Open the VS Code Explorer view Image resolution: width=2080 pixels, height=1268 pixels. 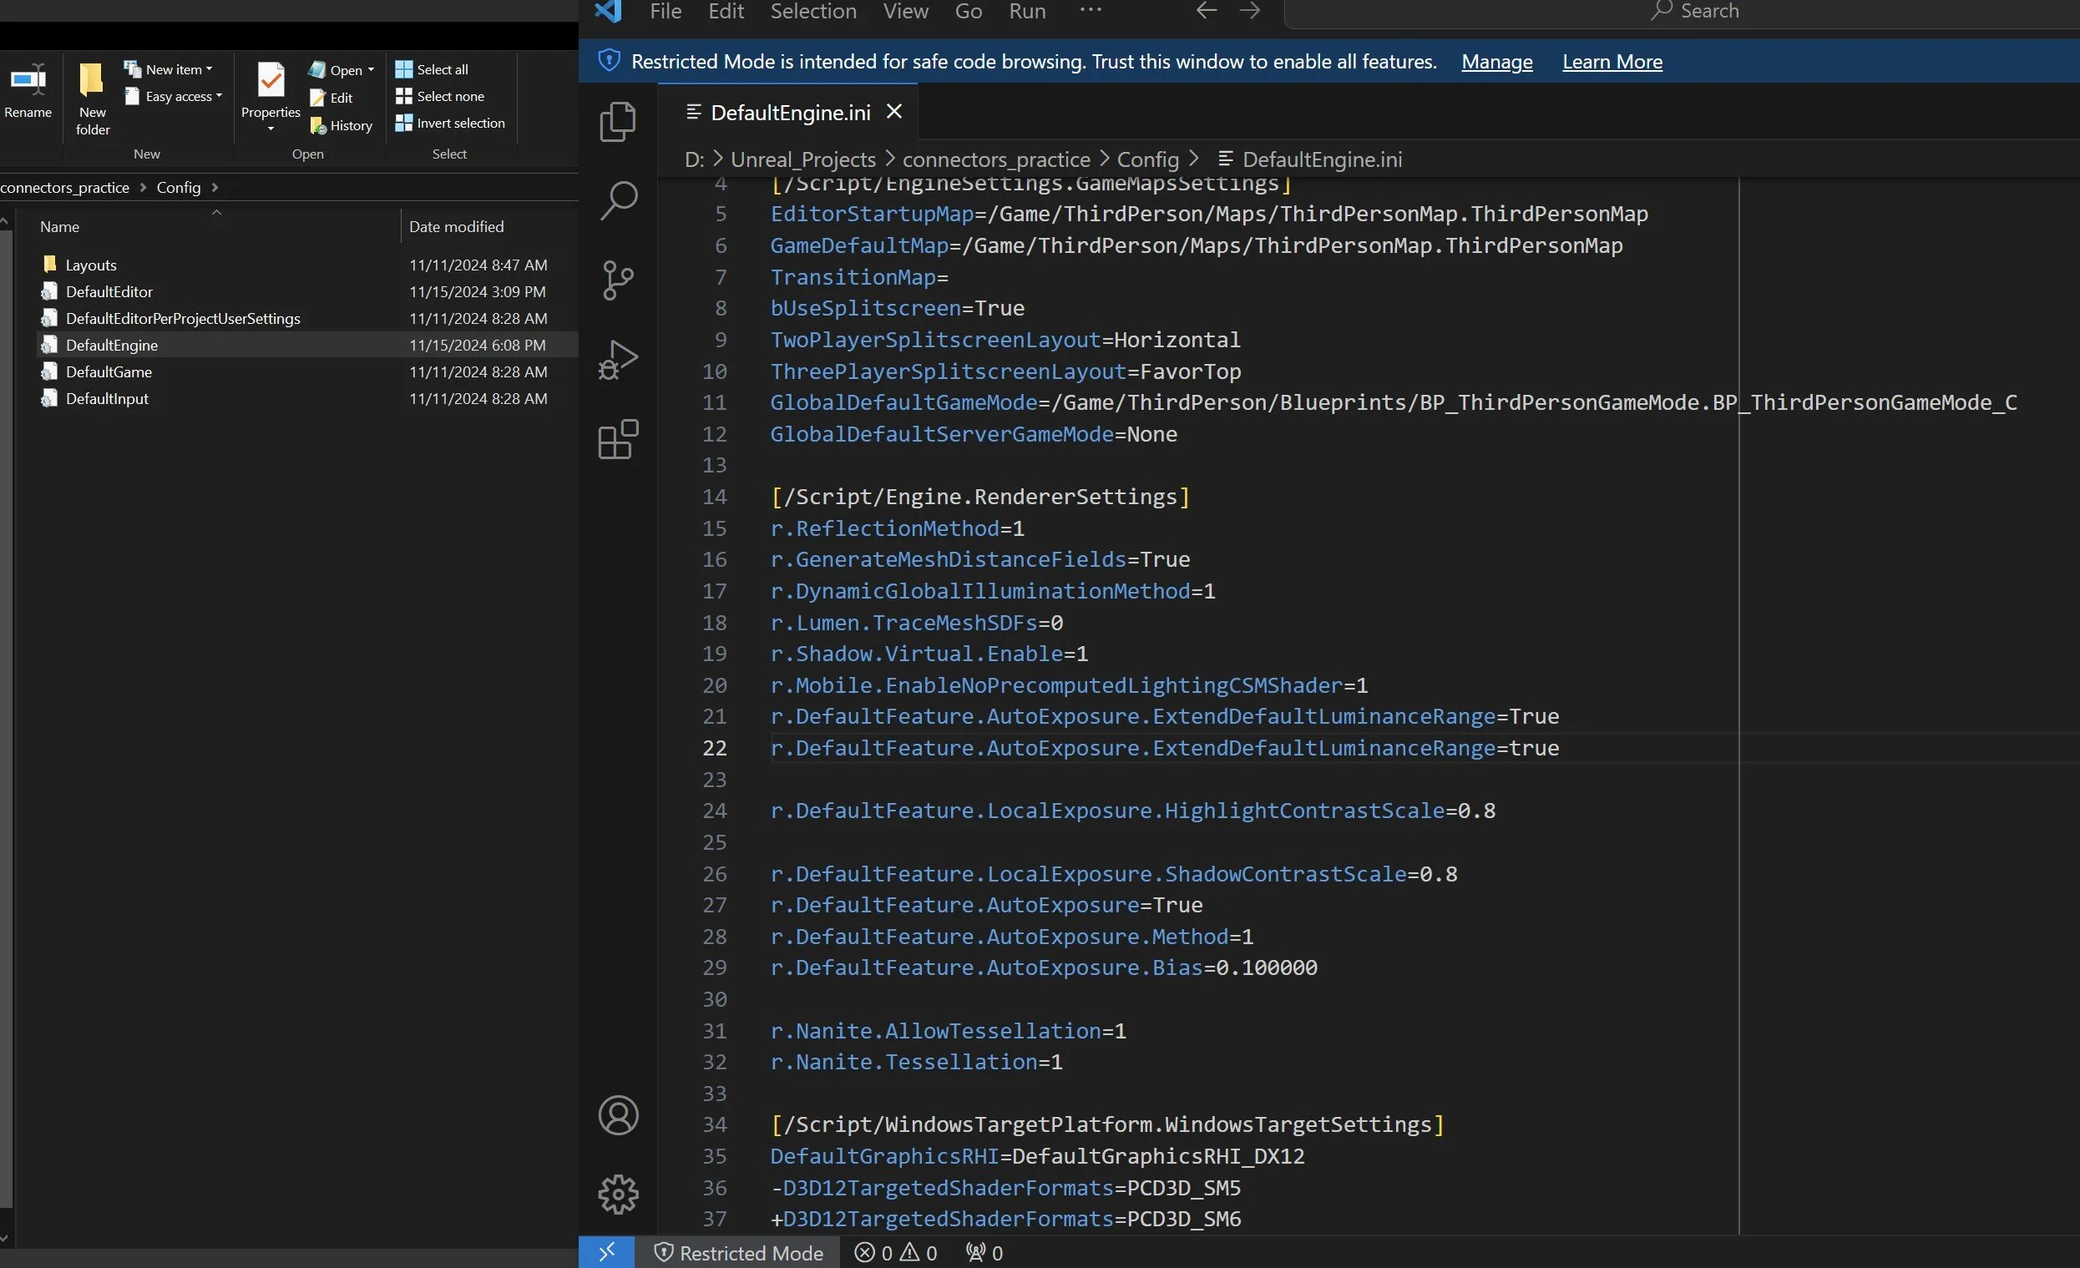pos(617,122)
